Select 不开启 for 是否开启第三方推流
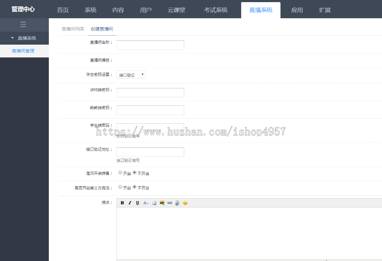The height and width of the screenshot is (261, 382). tap(135, 187)
